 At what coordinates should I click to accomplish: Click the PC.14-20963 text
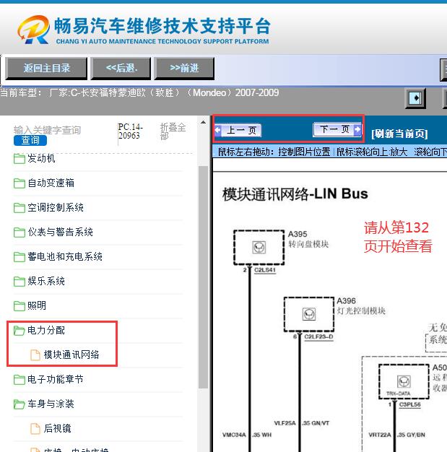(x=131, y=131)
